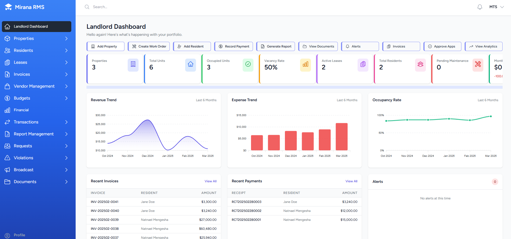The image size is (511, 239).
Task: Click the search magnifier icon
Action: point(87,7)
